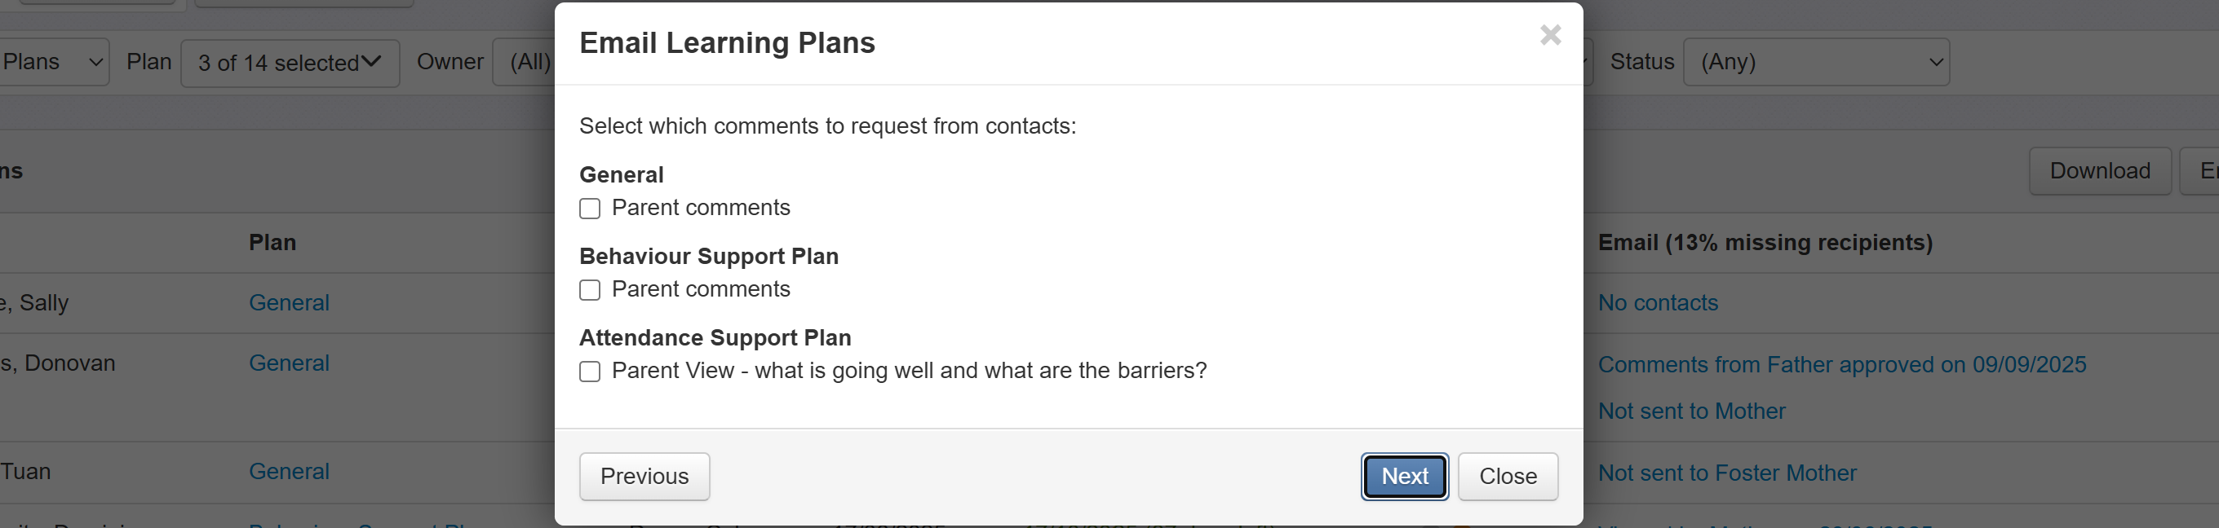Enable Parent comments for Behaviour Support Plan

click(x=590, y=291)
